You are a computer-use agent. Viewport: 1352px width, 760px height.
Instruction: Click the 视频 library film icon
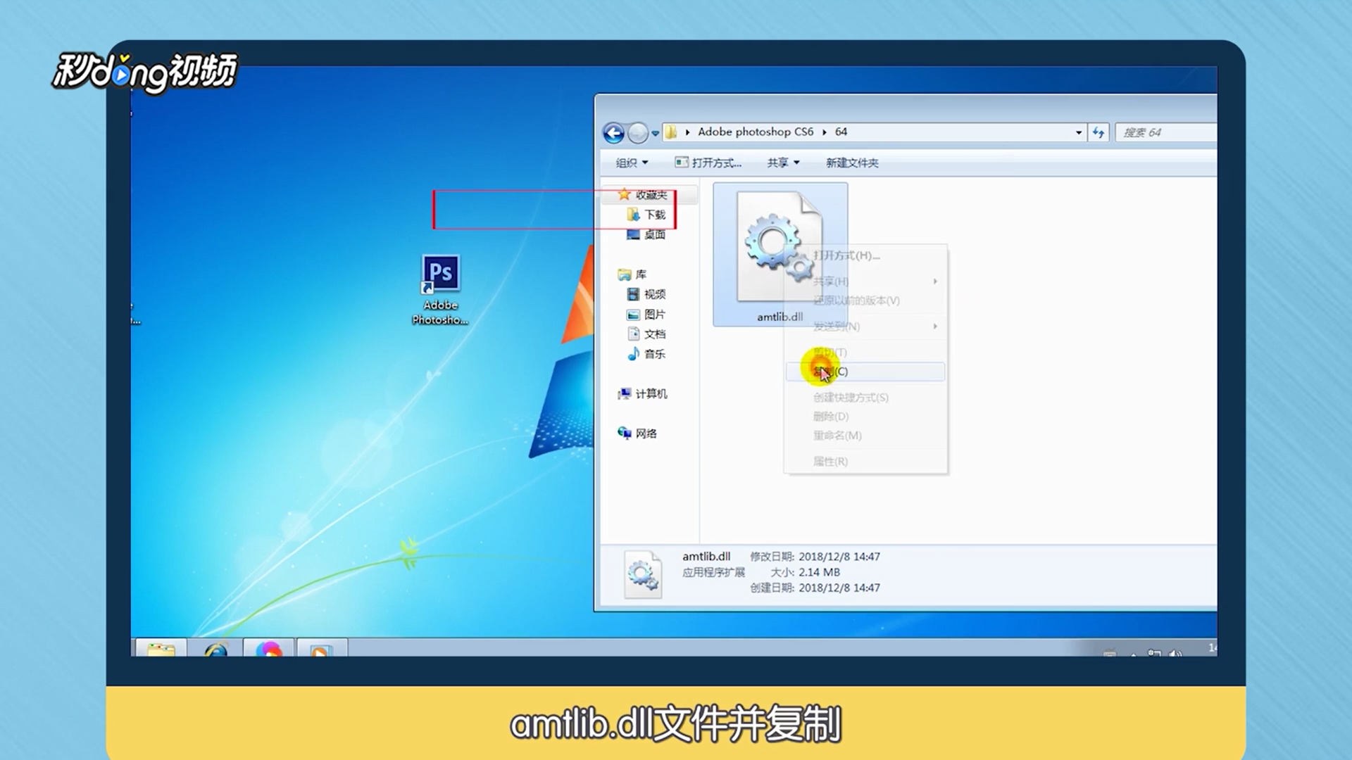click(x=633, y=294)
